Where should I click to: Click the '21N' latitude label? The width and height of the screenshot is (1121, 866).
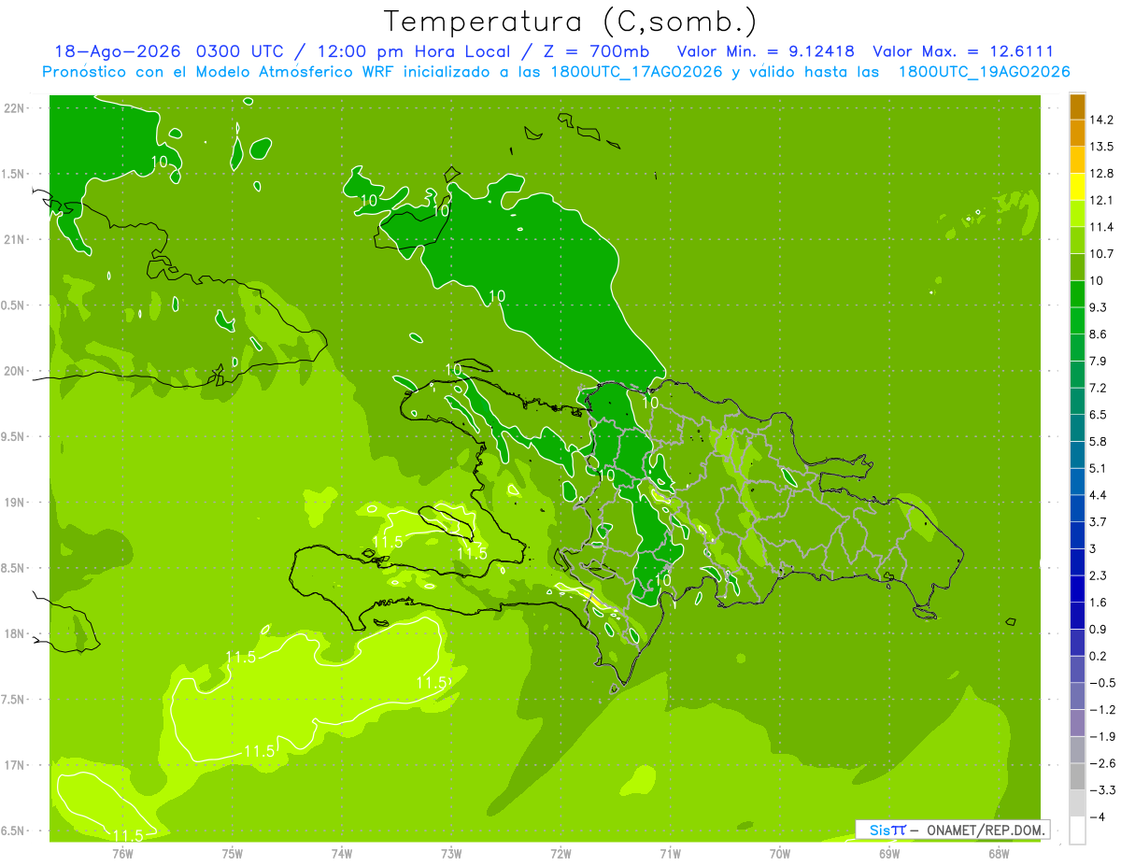pyautogui.click(x=14, y=239)
